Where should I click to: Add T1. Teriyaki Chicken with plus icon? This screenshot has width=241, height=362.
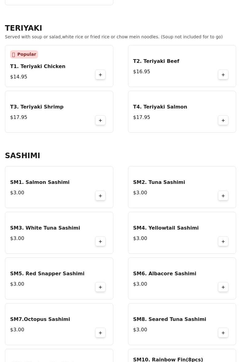click(100, 74)
